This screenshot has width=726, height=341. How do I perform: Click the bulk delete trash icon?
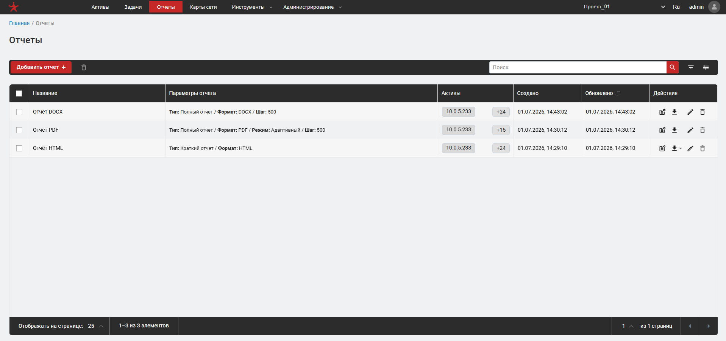pyautogui.click(x=84, y=67)
